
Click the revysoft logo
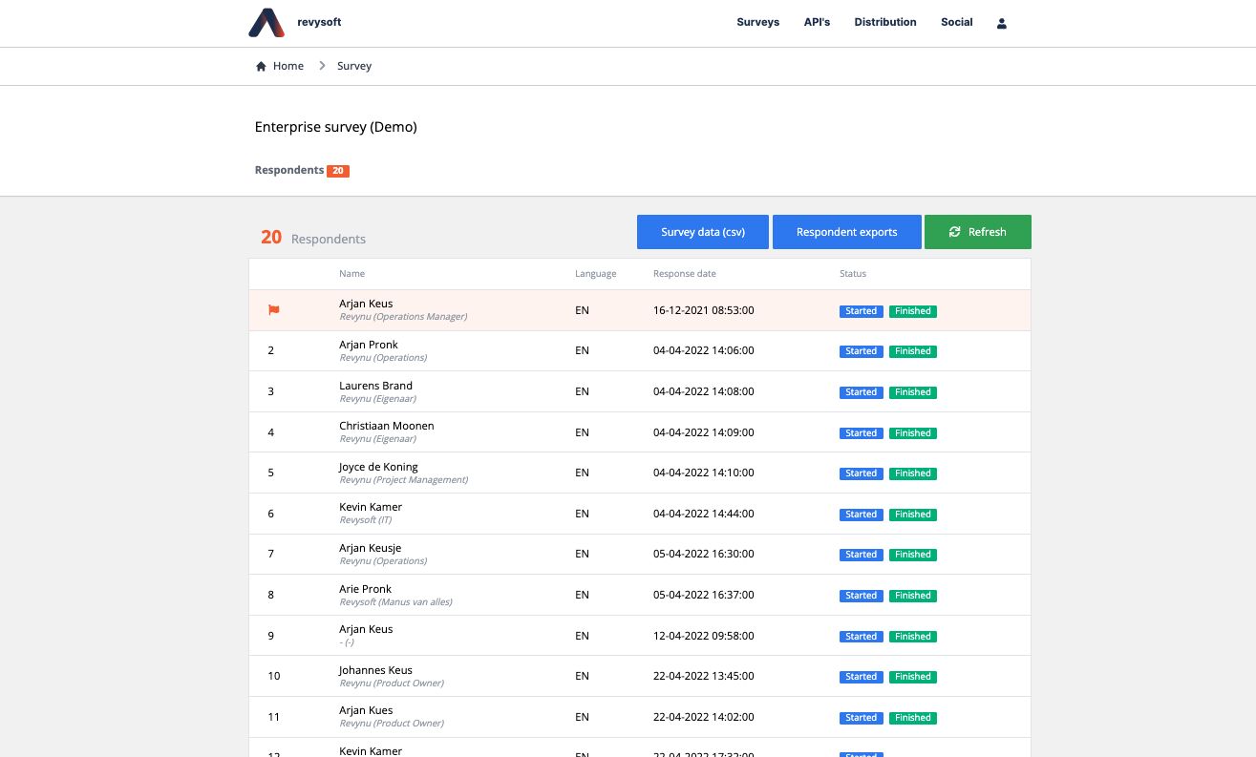(x=294, y=22)
